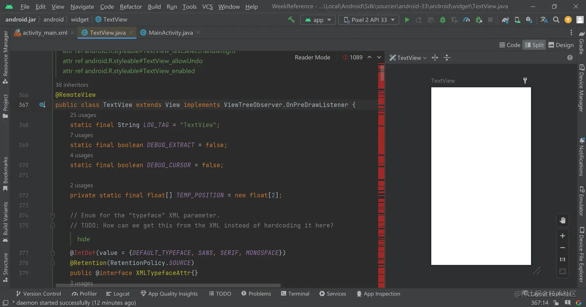This screenshot has width=586, height=307.
Task: Open the Pixel 2 API 33 device dropdown
Action: click(369, 20)
